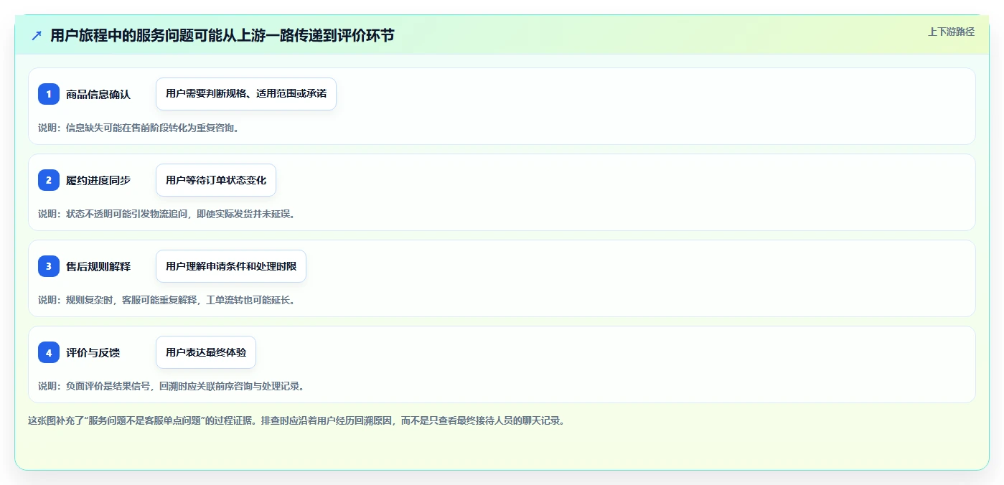Image resolution: width=1004 pixels, height=485 pixels.
Task: Click the title 用户旅程中的服务问题可能从上游一路传递到评价环节
Action: coord(222,35)
